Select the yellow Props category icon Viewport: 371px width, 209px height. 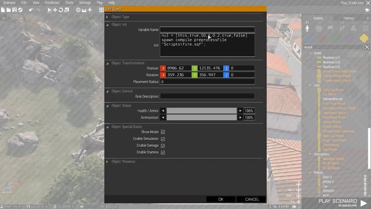pos(364,38)
